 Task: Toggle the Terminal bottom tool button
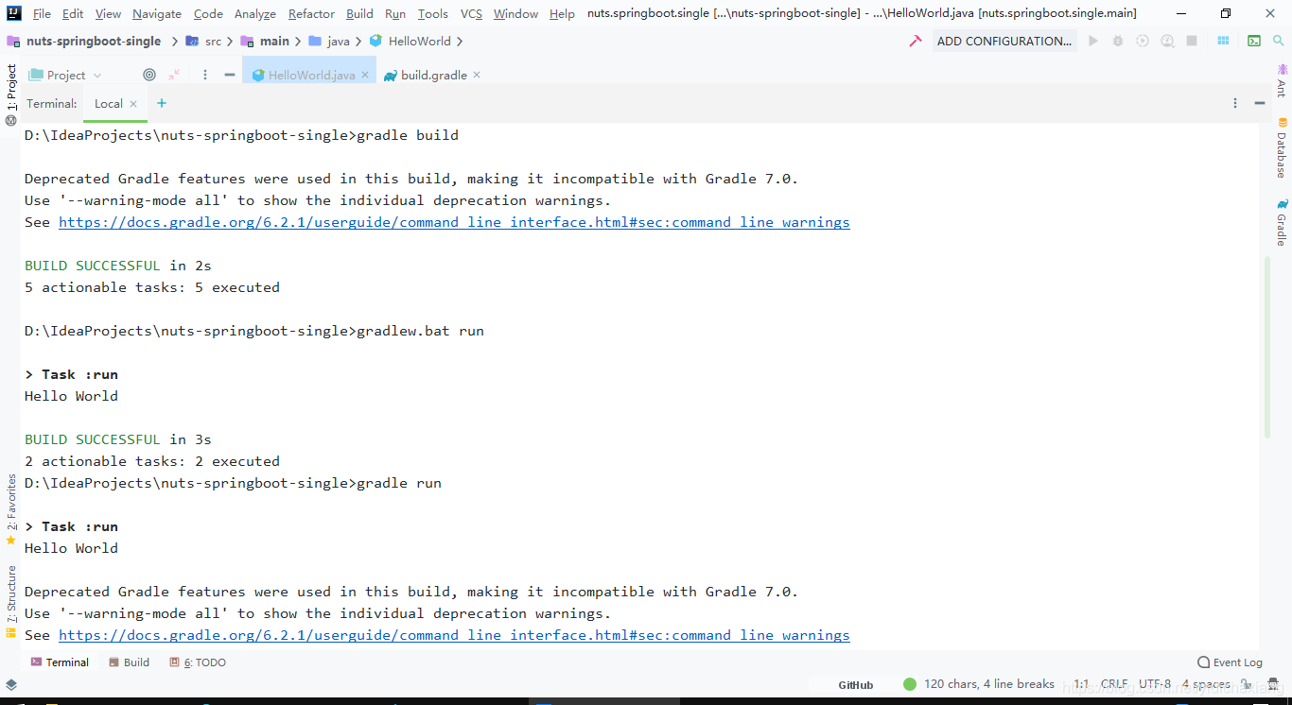pyautogui.click(x=60, y=662)
